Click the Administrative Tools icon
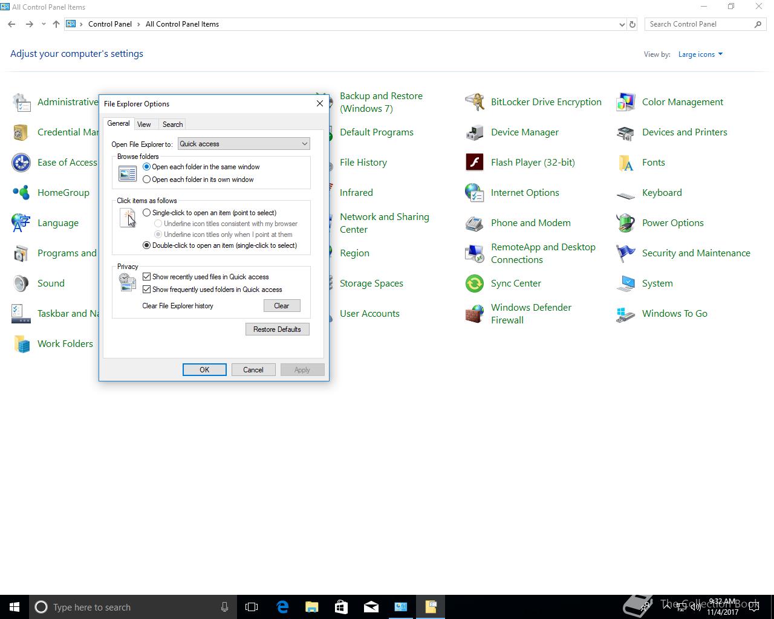This screenshot has height=619, width=774. coord(21,102)
